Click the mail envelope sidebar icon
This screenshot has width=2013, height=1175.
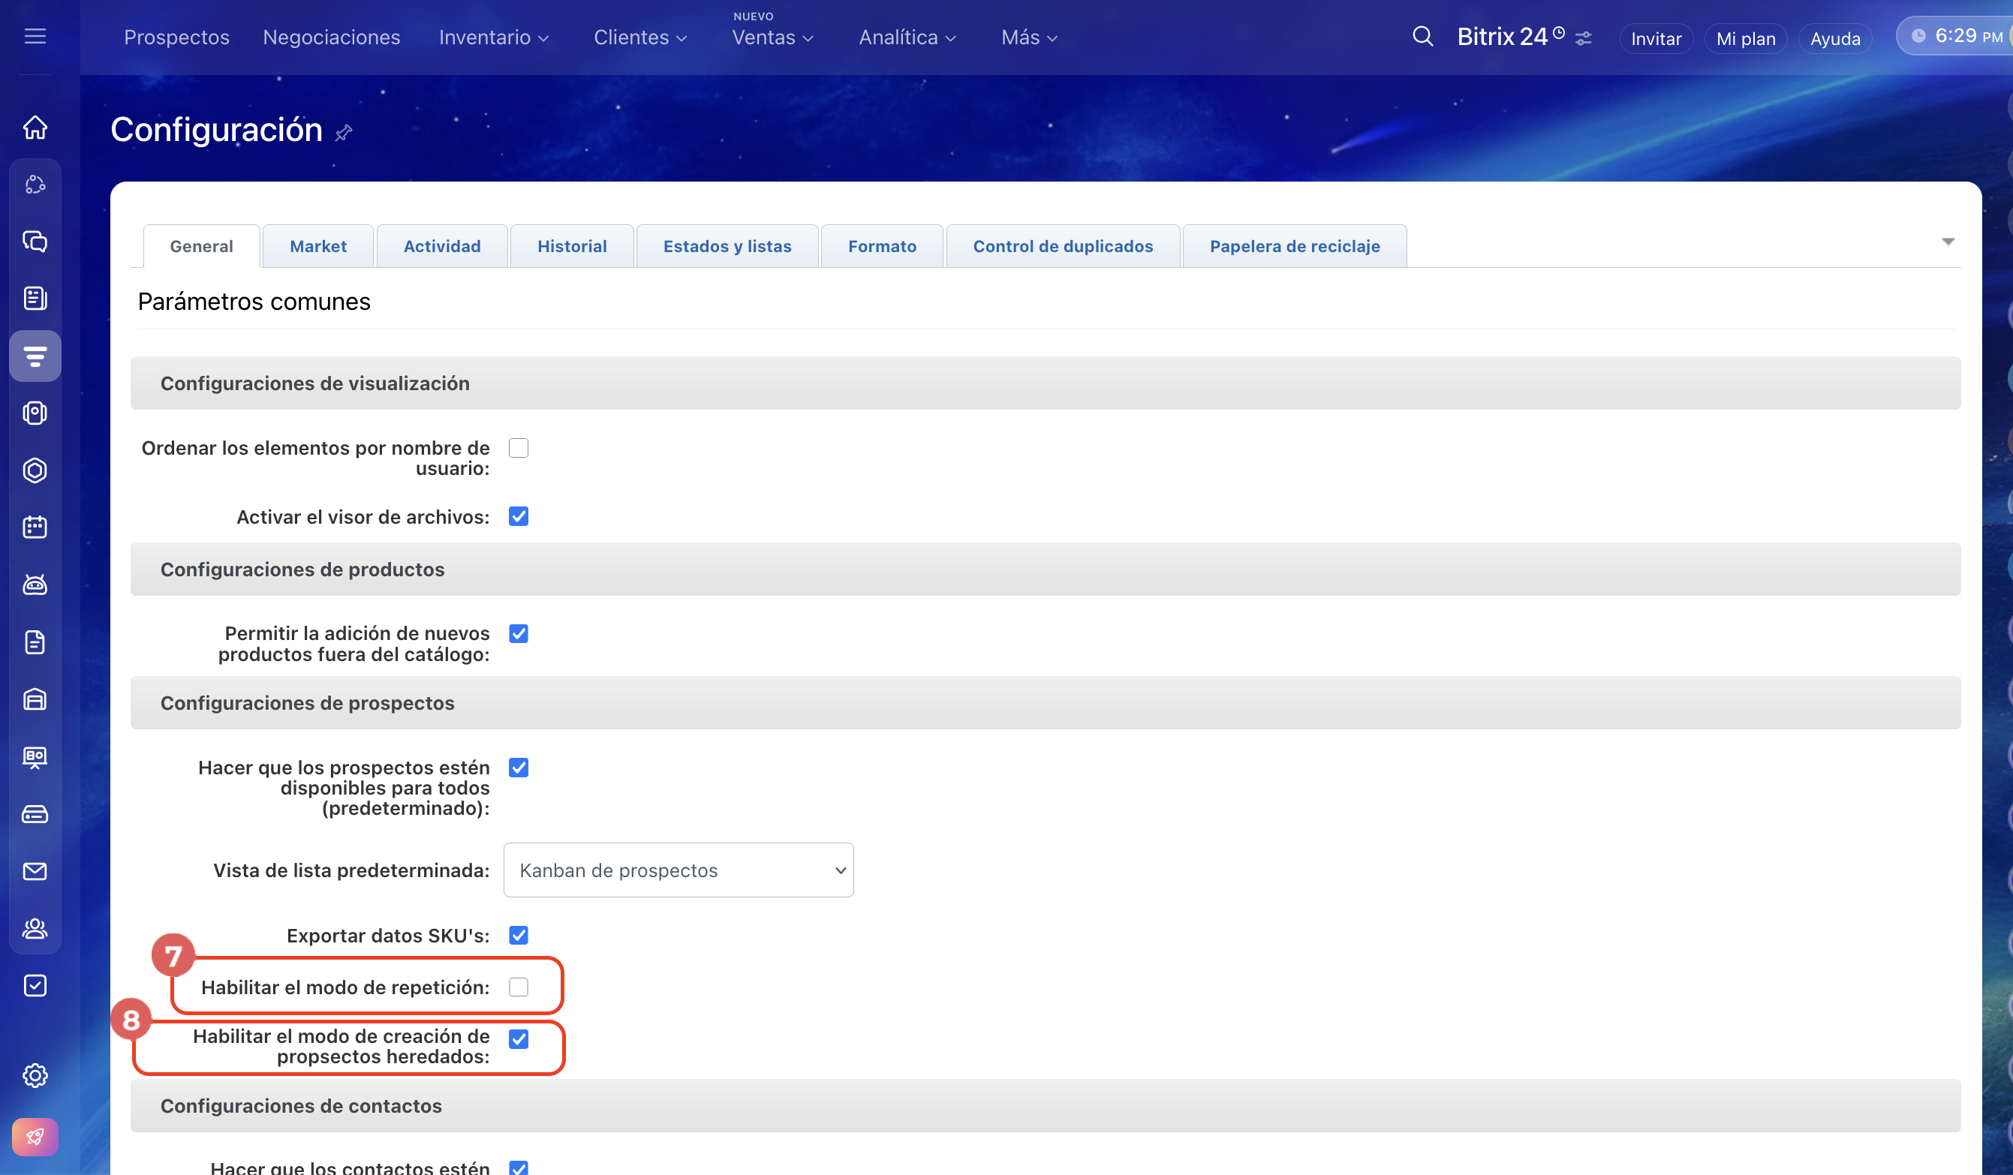click(35, 871)
